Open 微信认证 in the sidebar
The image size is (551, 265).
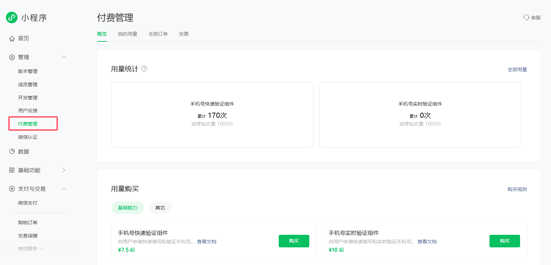click(x=28, y=137)
